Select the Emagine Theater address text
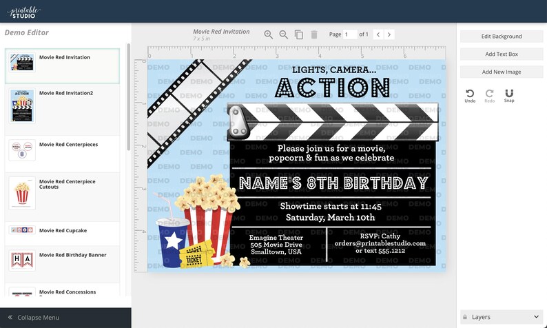The width and height of the screenshot is (547, 328). click(x=276, y=245)
